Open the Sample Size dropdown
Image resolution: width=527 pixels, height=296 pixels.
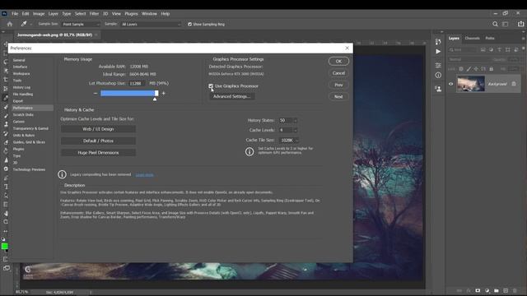tap(81, 24)
